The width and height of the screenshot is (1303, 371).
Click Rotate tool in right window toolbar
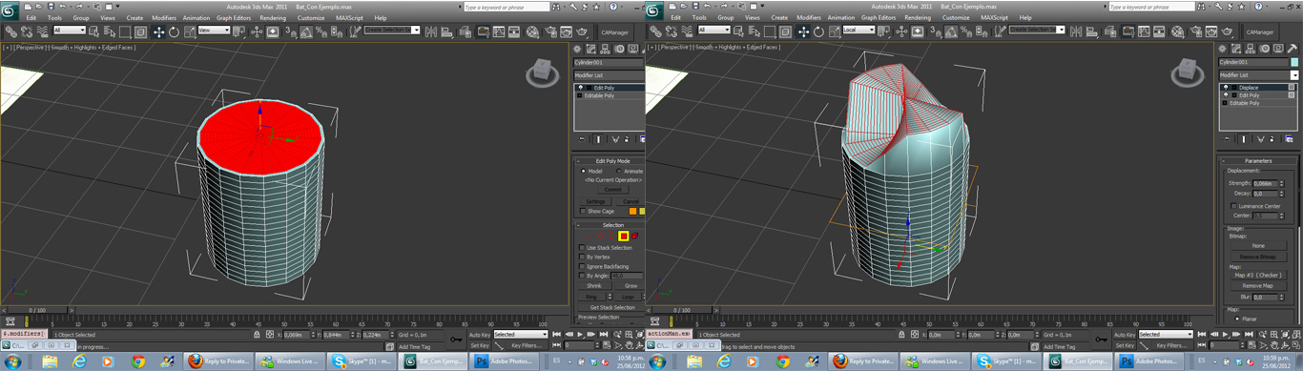(x=818, y=31)
